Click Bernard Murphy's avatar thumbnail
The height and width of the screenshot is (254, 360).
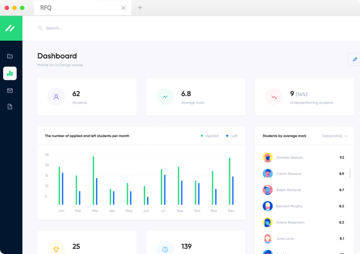268,206
